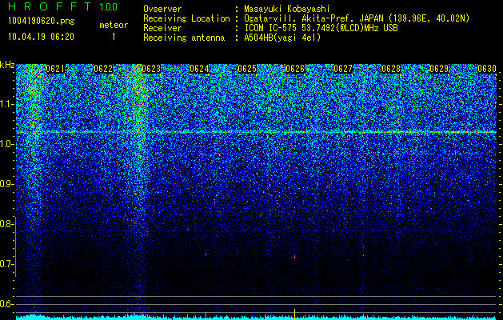Click the Receiver field label
Viewport: 503px width, 320px height.
(162, 28)
